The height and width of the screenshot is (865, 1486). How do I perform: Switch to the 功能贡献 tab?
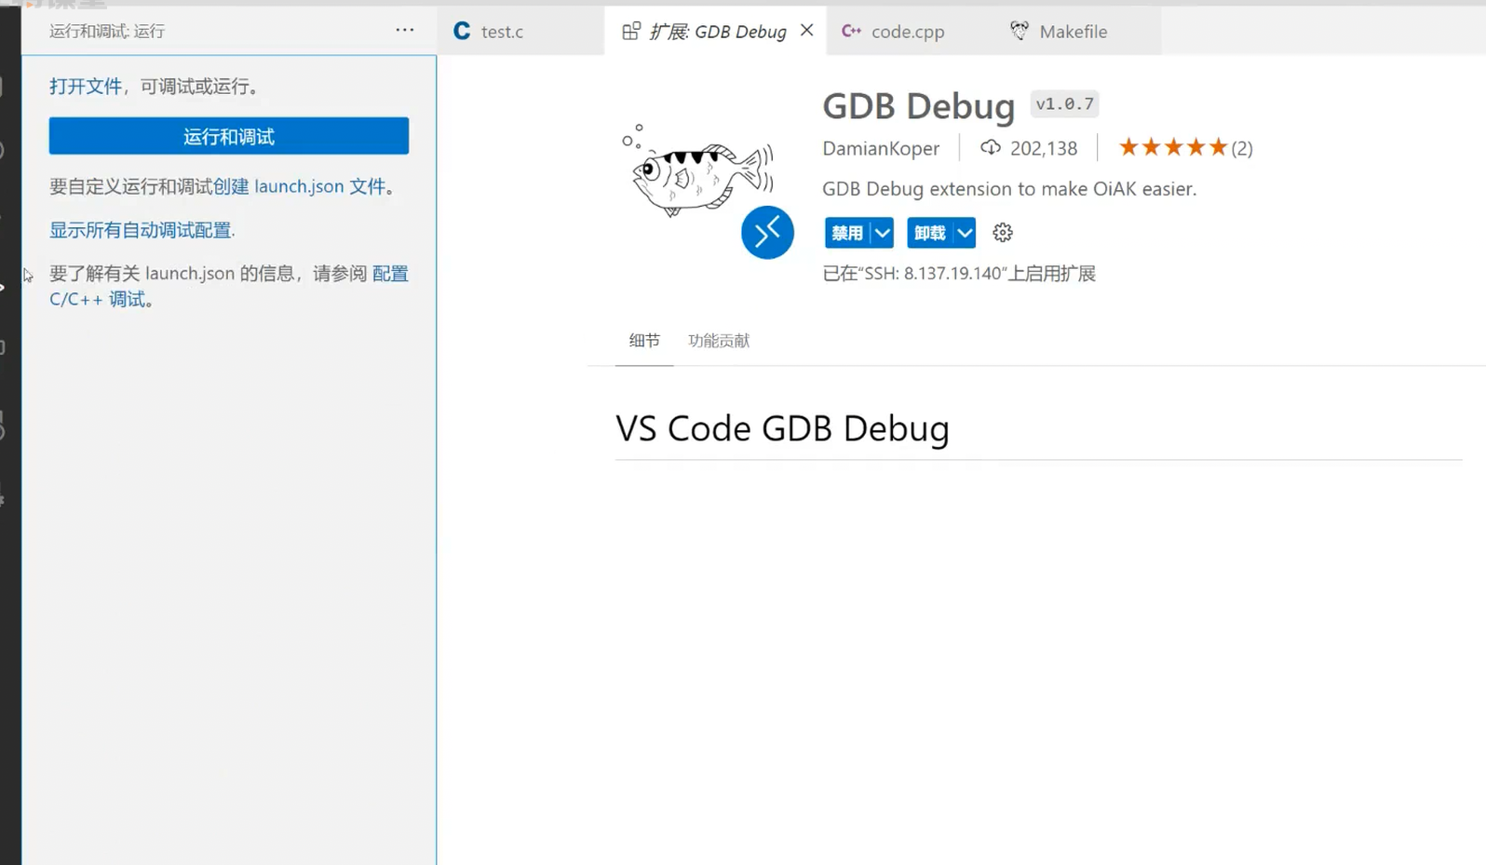[719, 341]
